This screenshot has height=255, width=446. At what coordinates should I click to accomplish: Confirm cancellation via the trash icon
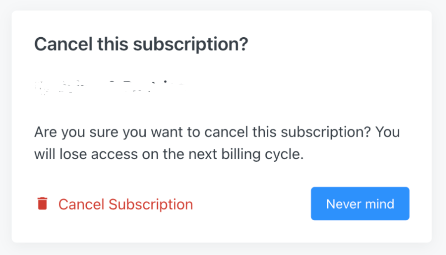(x=43, y=204)
